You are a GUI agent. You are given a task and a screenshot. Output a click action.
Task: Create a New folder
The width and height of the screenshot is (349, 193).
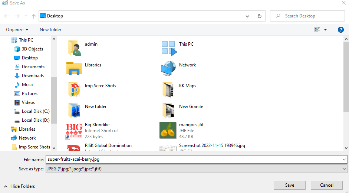[x=50, y=30]
